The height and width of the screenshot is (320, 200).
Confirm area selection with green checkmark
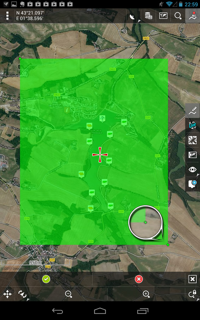pyautogui.click(x=46, y=279)
